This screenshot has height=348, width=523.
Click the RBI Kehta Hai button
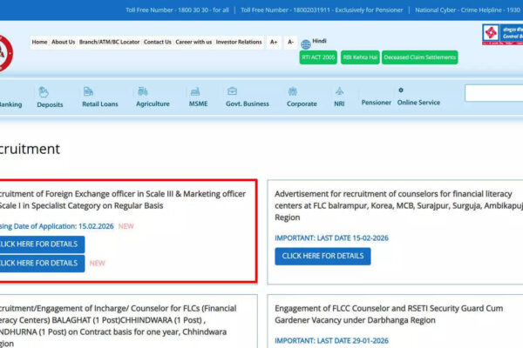tap(360, 57)
